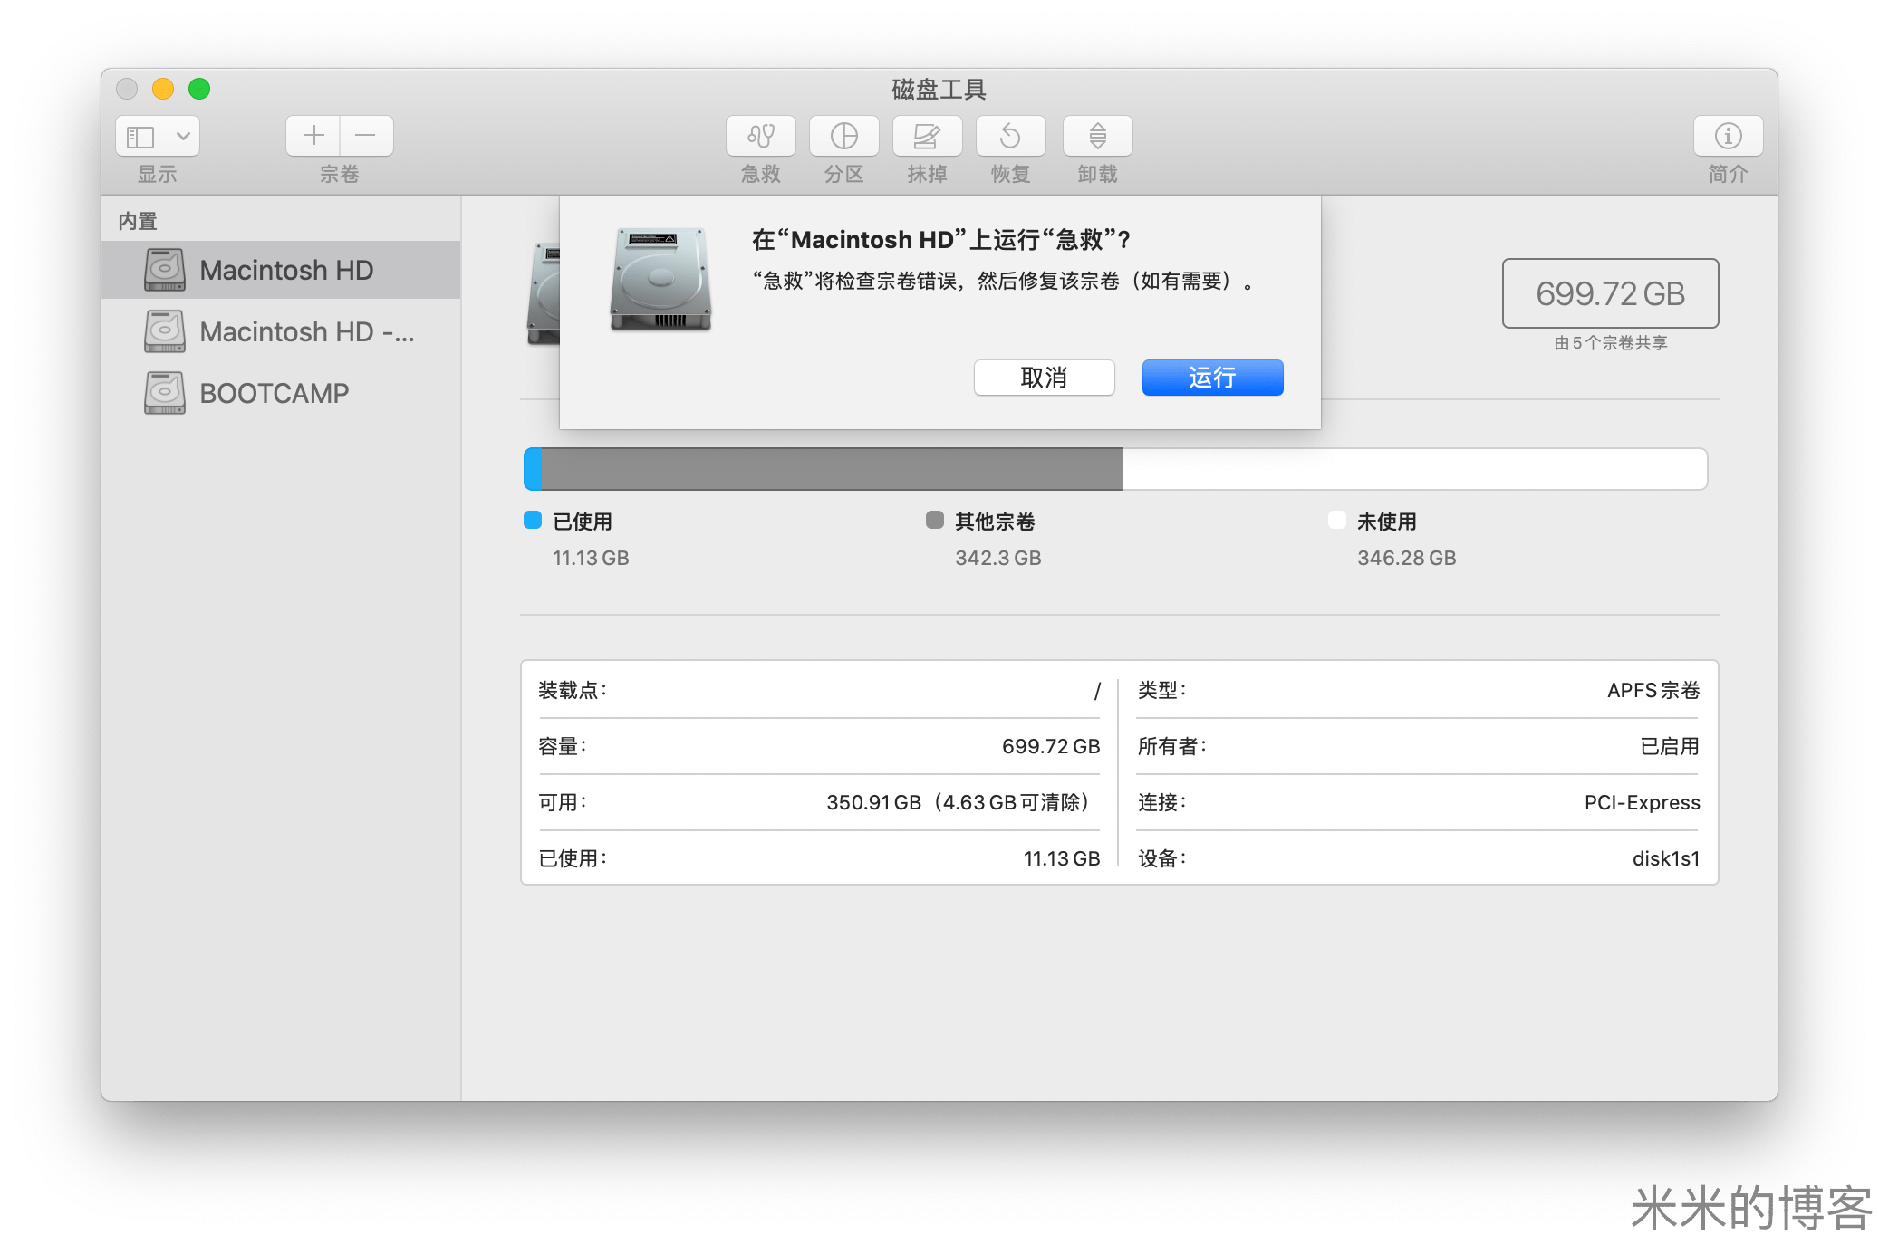Click the hard drive image in dialog
The image size is (1879, 1235).
[660, 279]
